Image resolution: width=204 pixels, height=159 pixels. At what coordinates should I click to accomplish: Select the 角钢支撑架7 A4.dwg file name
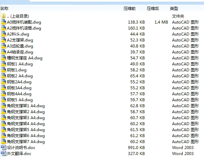[26, 142]
